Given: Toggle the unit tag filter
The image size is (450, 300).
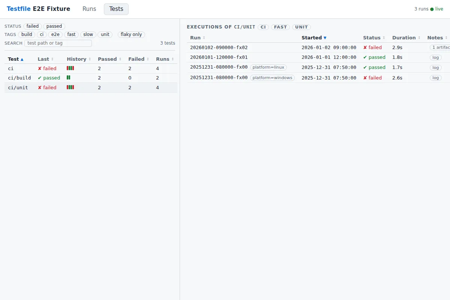Looking at the screenshot, I should click(x=105, y=34).
